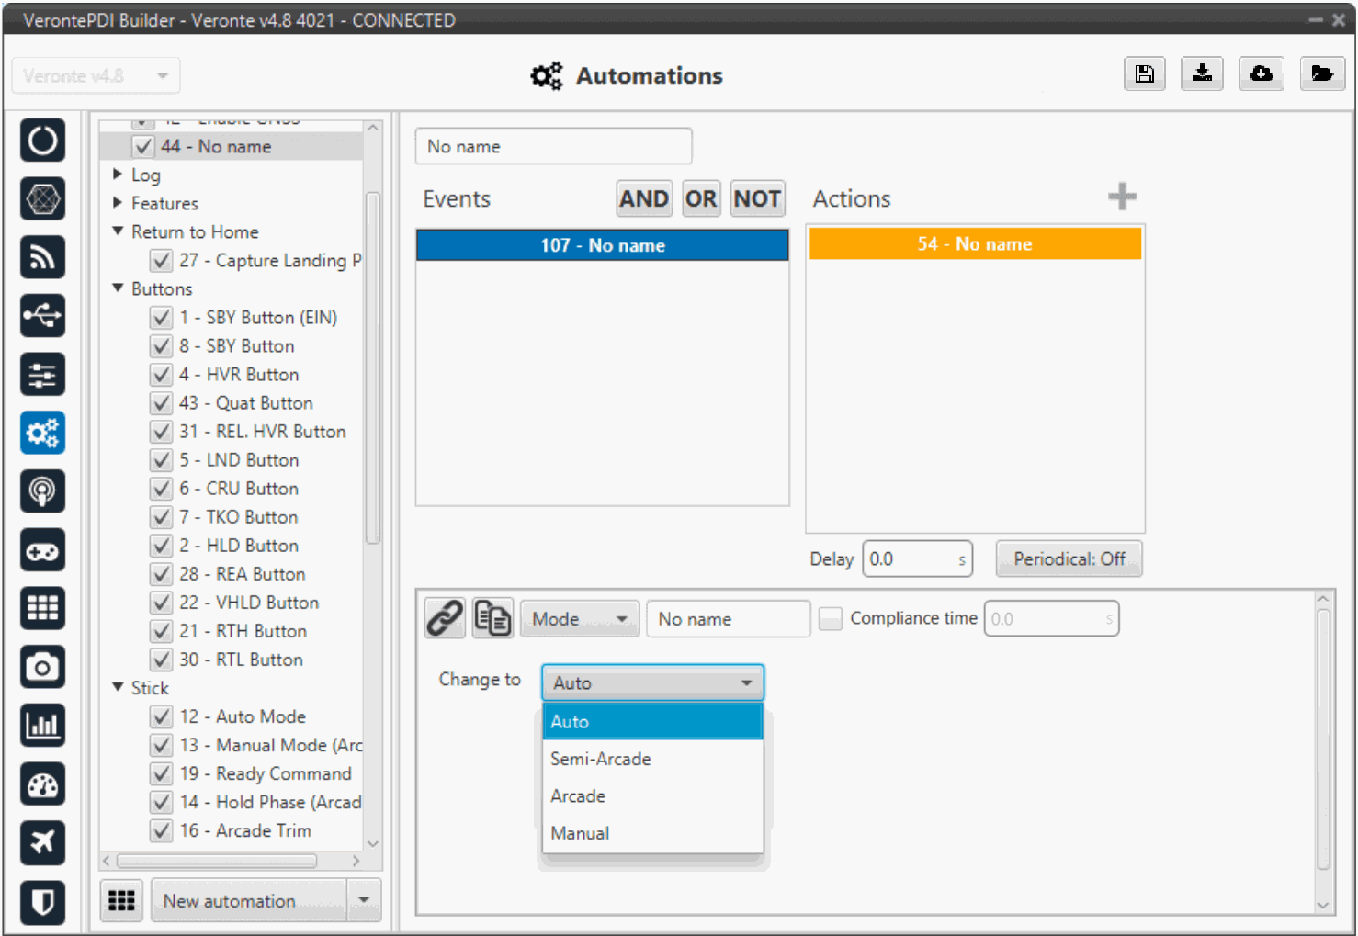Click the save configuration disk icon
The image size is (1358, 936).
[x=1144, y=74]
